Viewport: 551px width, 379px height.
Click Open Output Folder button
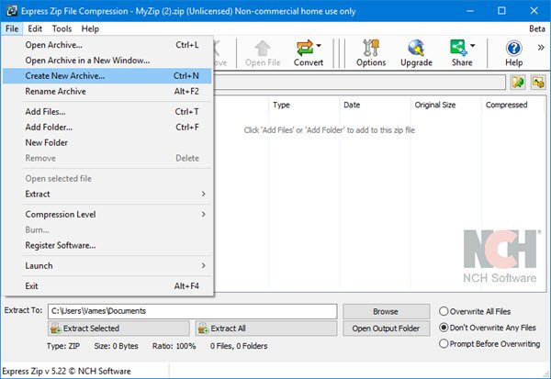[386, 329]
